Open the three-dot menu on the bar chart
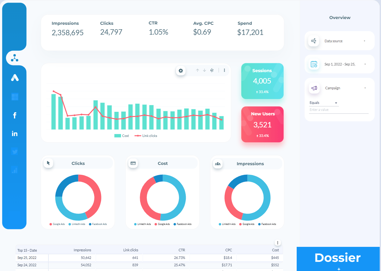 pos(224,70)
